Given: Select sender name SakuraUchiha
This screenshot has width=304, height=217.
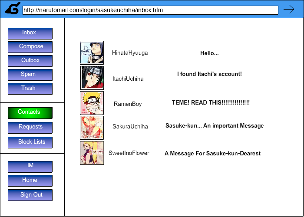Looking at the screenshot, I should coord(130,127).
